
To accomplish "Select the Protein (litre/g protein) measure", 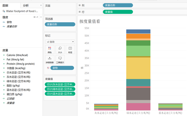I will [21, 64].
